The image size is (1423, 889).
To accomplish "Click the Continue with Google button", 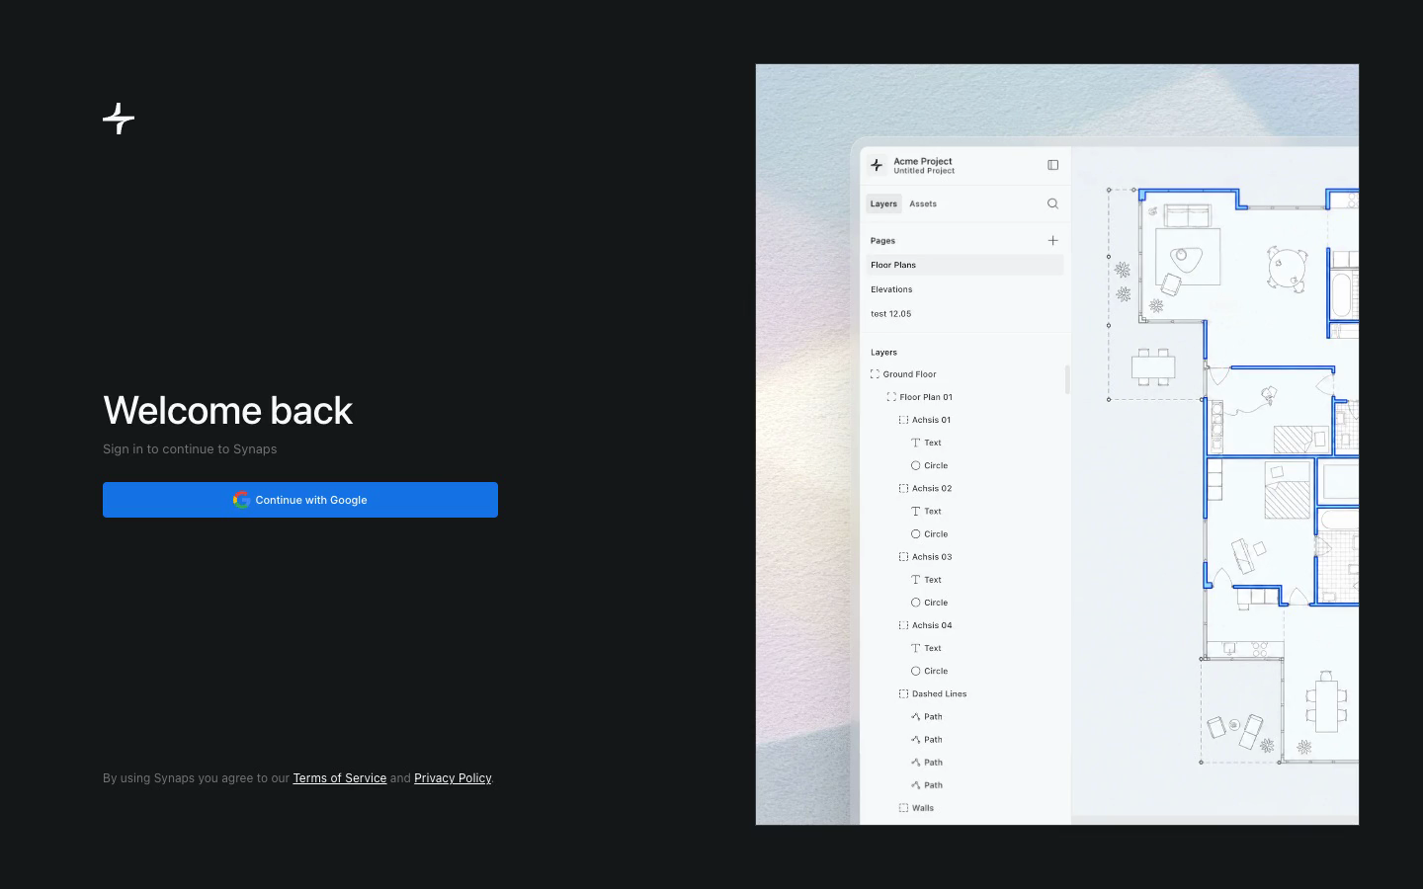I will [x=300, y=500].
